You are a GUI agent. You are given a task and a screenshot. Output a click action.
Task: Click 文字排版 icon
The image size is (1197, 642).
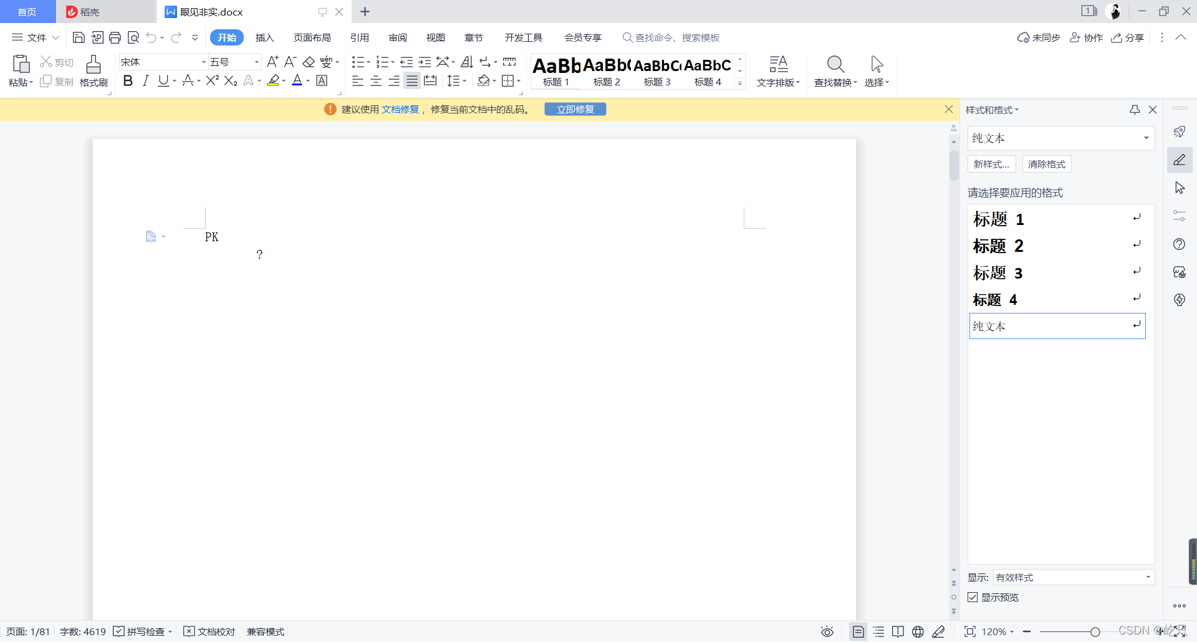point(779,64)
